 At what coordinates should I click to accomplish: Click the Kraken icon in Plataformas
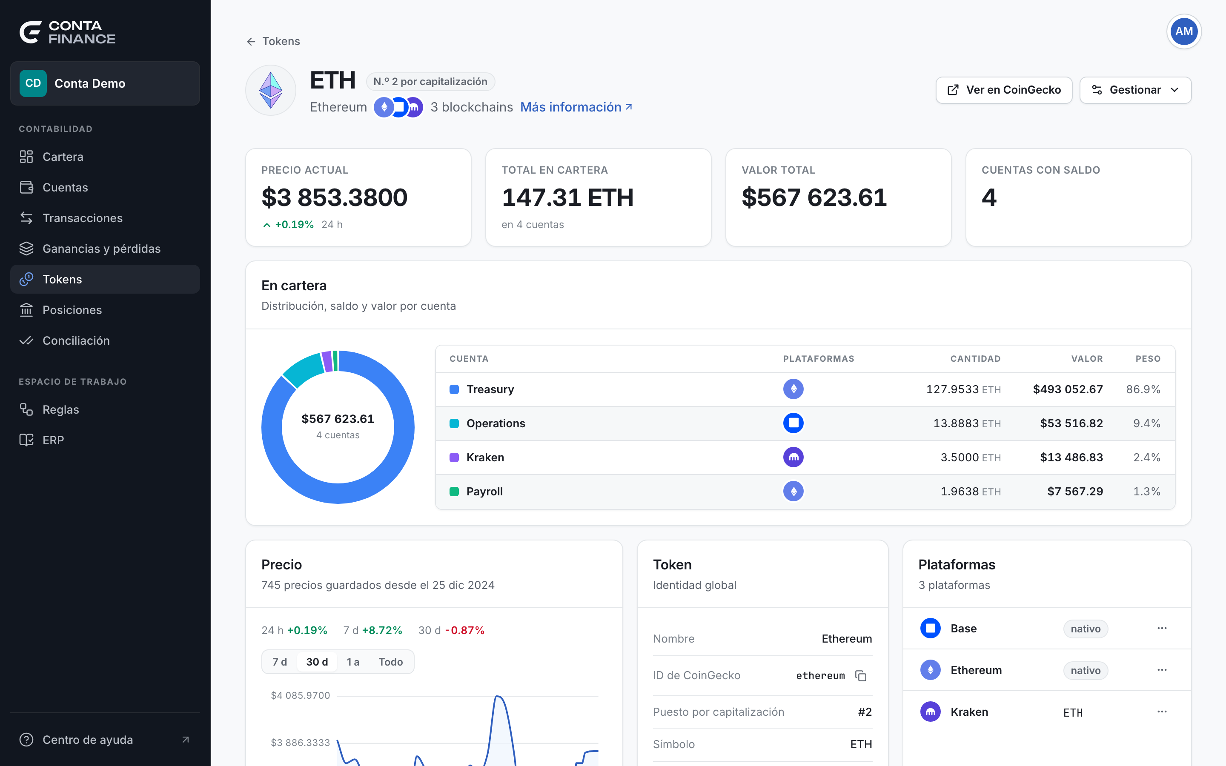[930, 712]
